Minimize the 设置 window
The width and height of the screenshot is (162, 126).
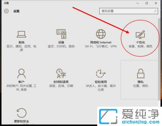click(x=137, y=3)
